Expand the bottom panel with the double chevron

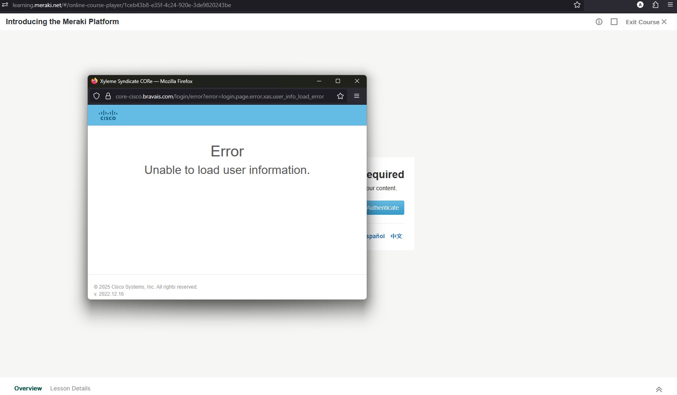pos(659,389)
